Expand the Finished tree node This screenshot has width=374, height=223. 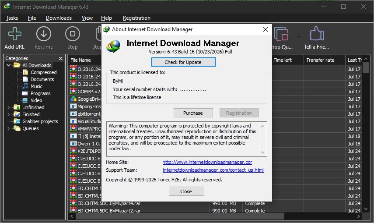(9, 114)
